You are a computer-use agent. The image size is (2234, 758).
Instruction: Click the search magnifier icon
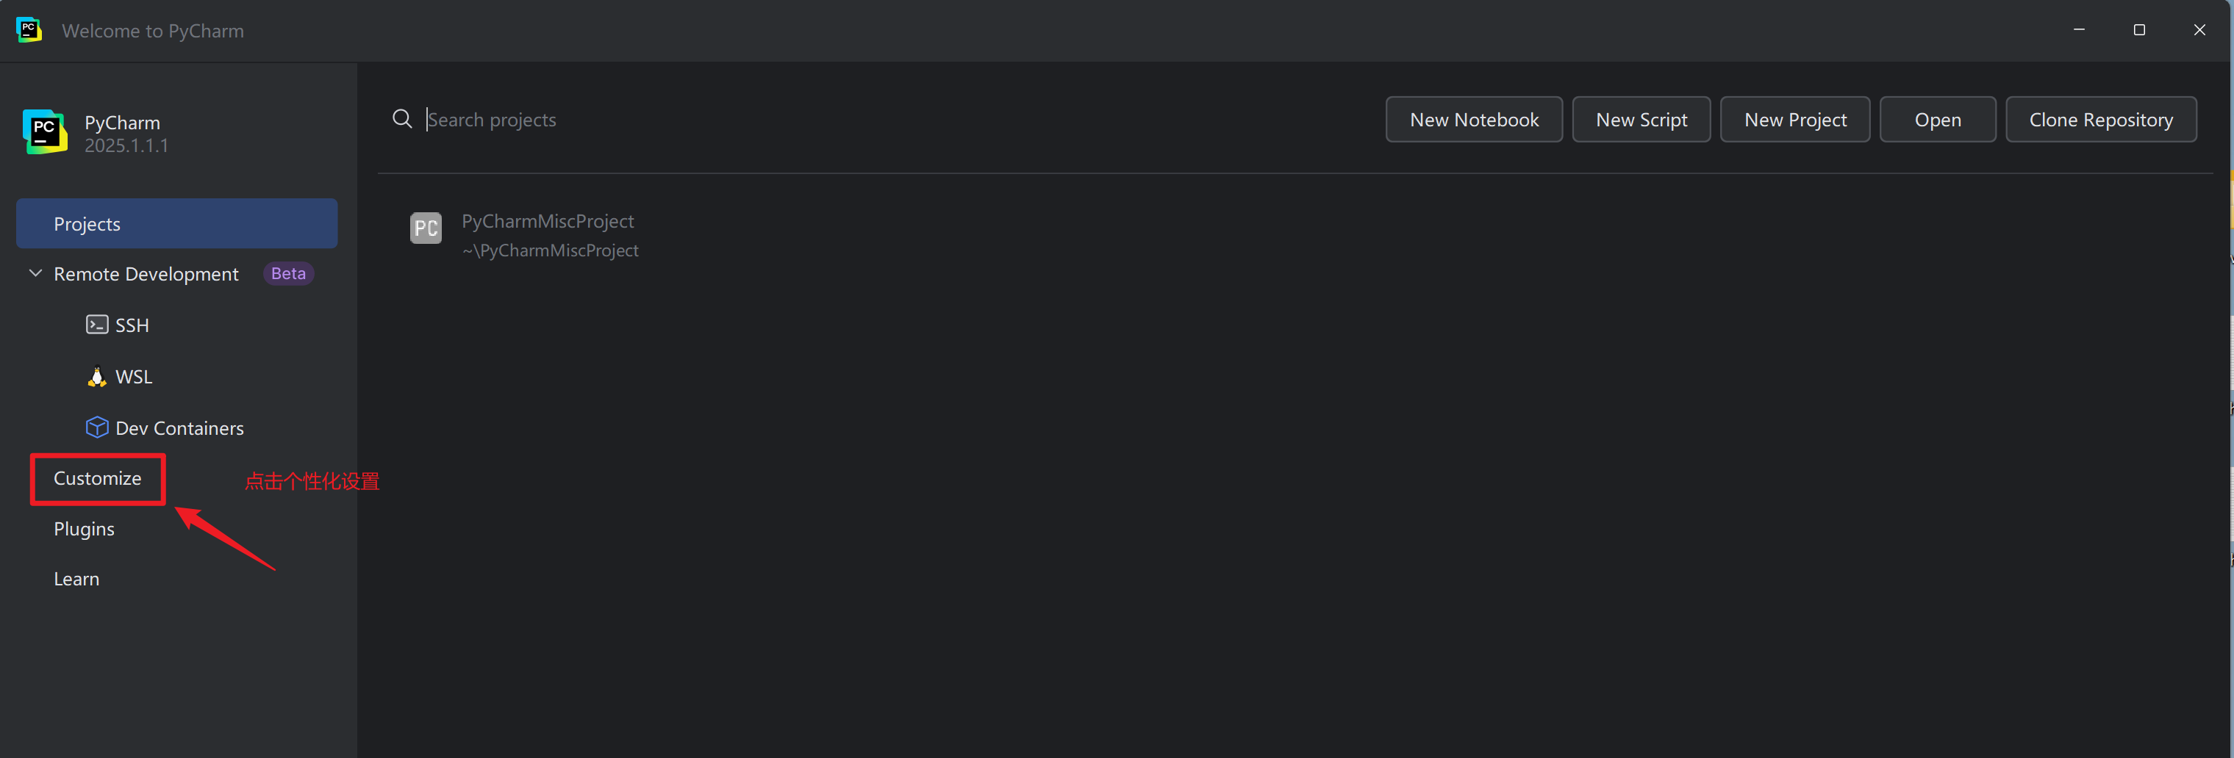(x=402, y=119)
